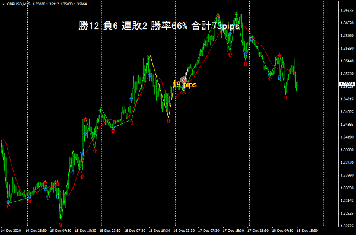Click the win-rate summary text '勝12 負6 連敗2'
356x235 pixels.
point(113,26)
